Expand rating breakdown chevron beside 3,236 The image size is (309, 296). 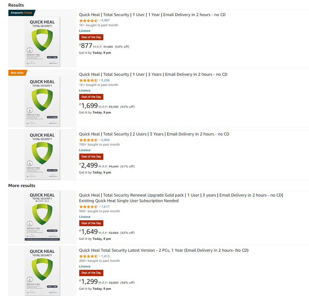[x=100, y=80]
